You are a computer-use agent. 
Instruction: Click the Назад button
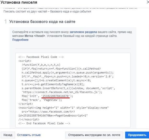tap(8, 135)
